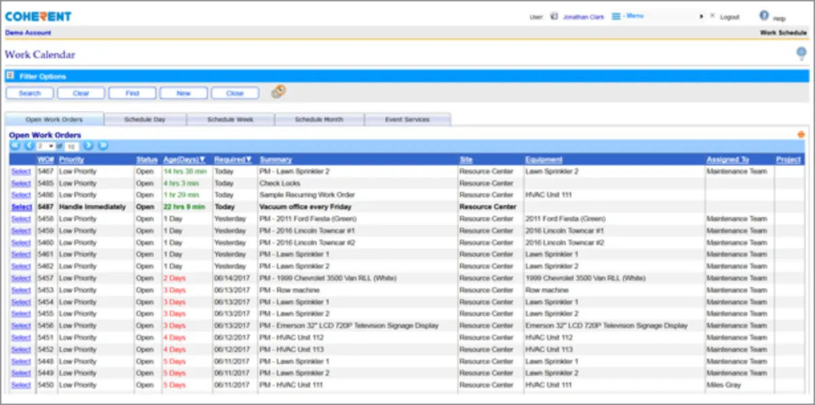The image size is (815, 405).
Task: Open the page number dropdown
Action: click(x=46, y=146)
